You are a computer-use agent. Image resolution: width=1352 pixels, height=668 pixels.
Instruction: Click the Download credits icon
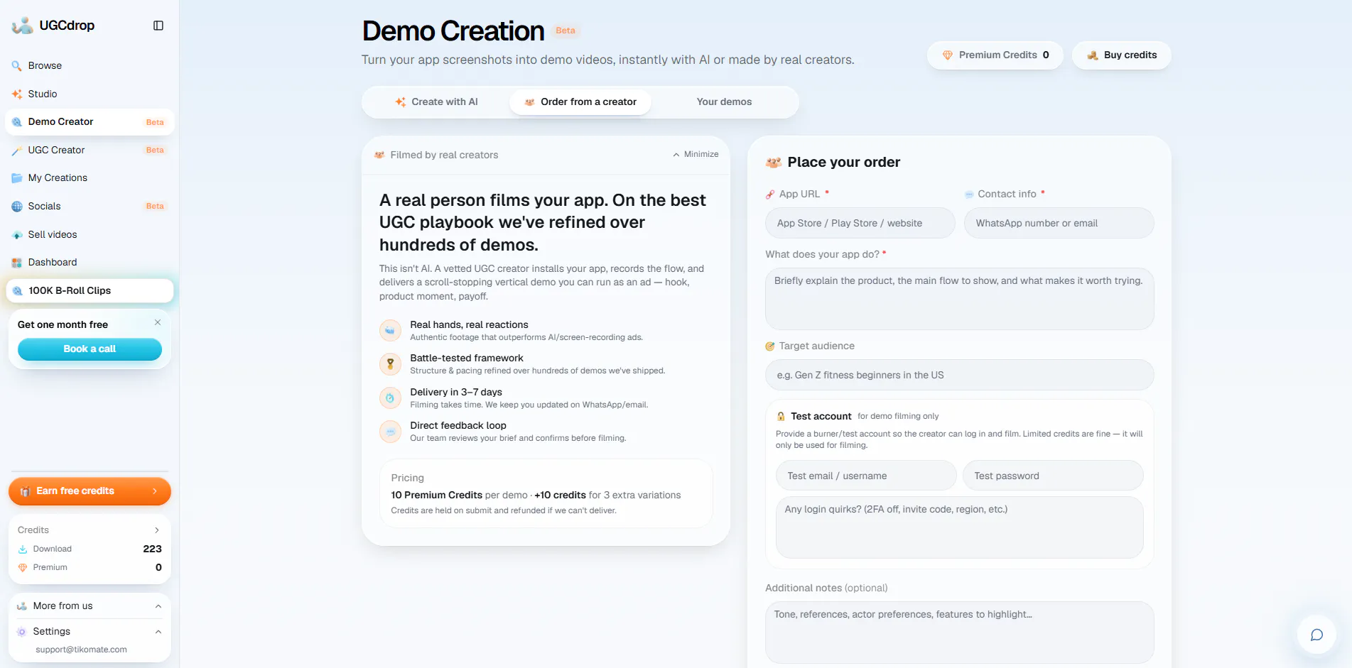[23, 549]
